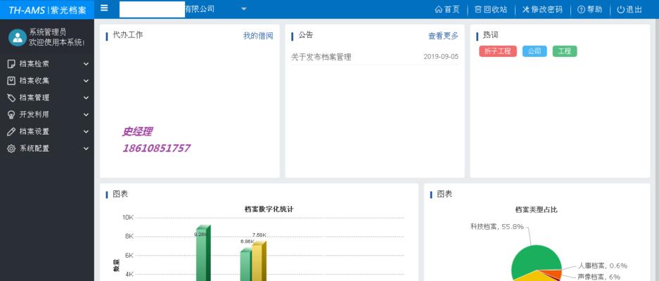The height and width of the screenshot is (281, 659).
Task: Click the 代办工作 panel heading
Action: tap(128, 35)
